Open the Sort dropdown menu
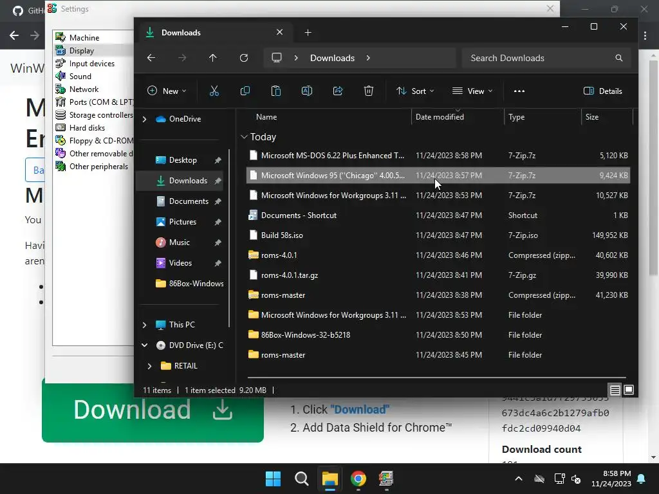Image resolution: width=659 pixels, height=494 pixels. [415, 91]
